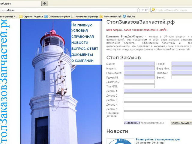192x144 pixels.
Task: Open the Mail.Ru bookmark
Action: (x=129, y=16)
